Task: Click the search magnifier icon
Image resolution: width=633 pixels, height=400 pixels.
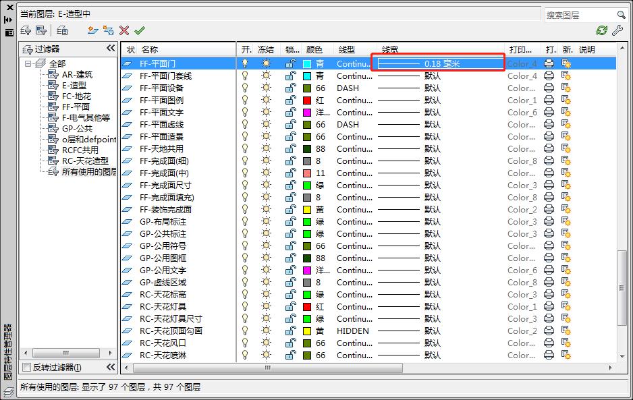Action: [621, 15]
